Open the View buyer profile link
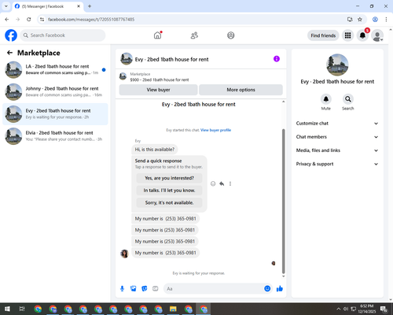Viewport: 393px width, 315px height. tap(215, 130)
